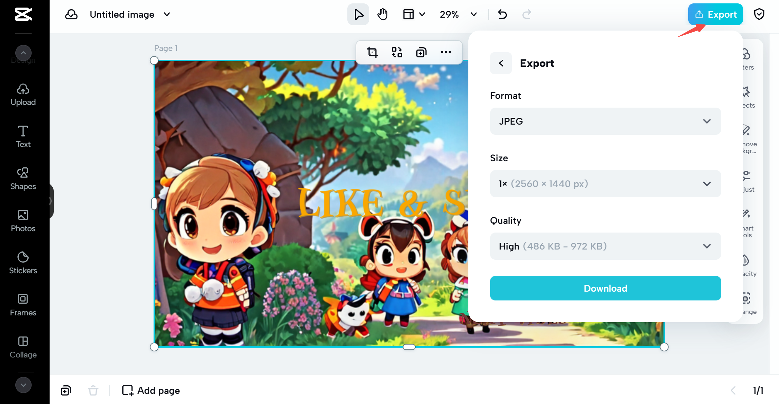Select the pointer selection tool

358,14
